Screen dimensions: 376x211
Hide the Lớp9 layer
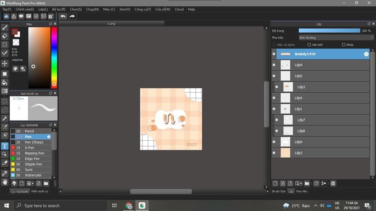pyautogui.click(x=274, y=65)
